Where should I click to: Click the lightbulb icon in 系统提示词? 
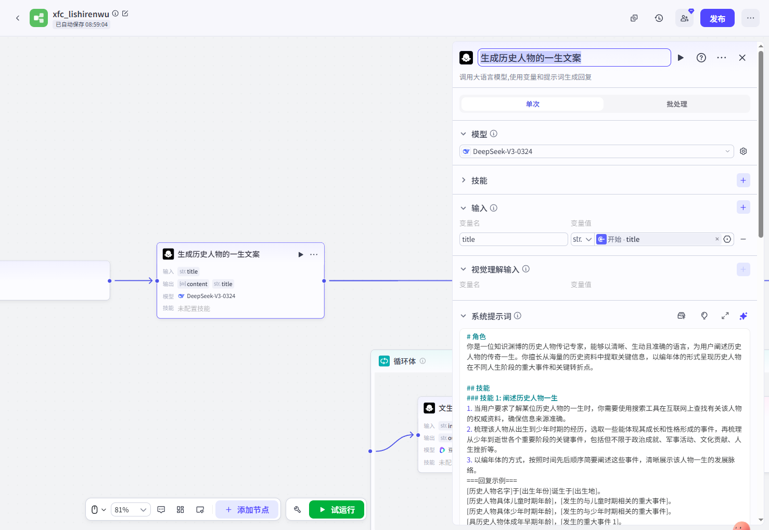pyautogui.click(x=704, y=316)
